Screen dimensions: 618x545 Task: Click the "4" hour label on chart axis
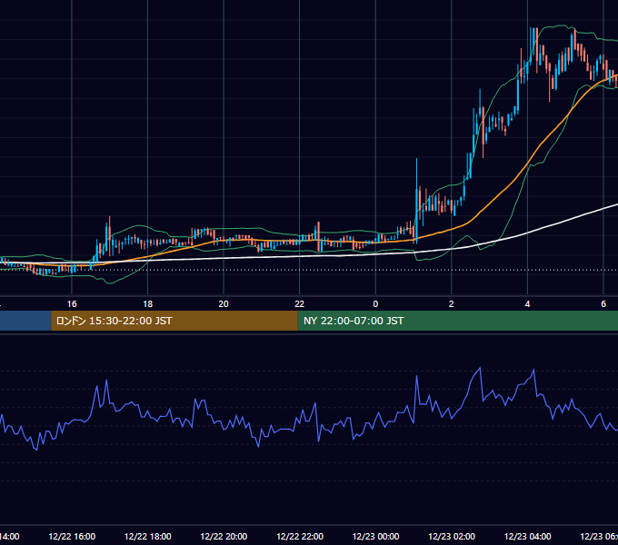coord(527,304)
